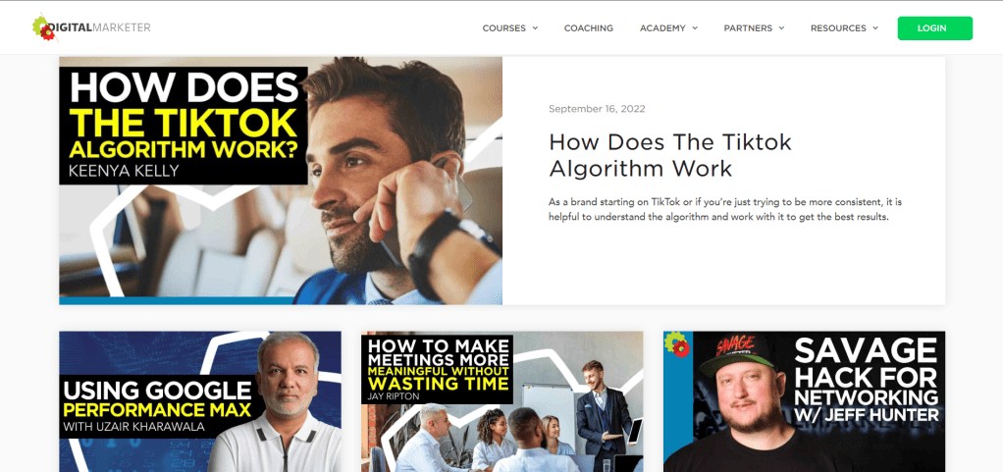1003x472 pixels.
Task: Open the Courses menu label
Action: (x=504, y=28)
